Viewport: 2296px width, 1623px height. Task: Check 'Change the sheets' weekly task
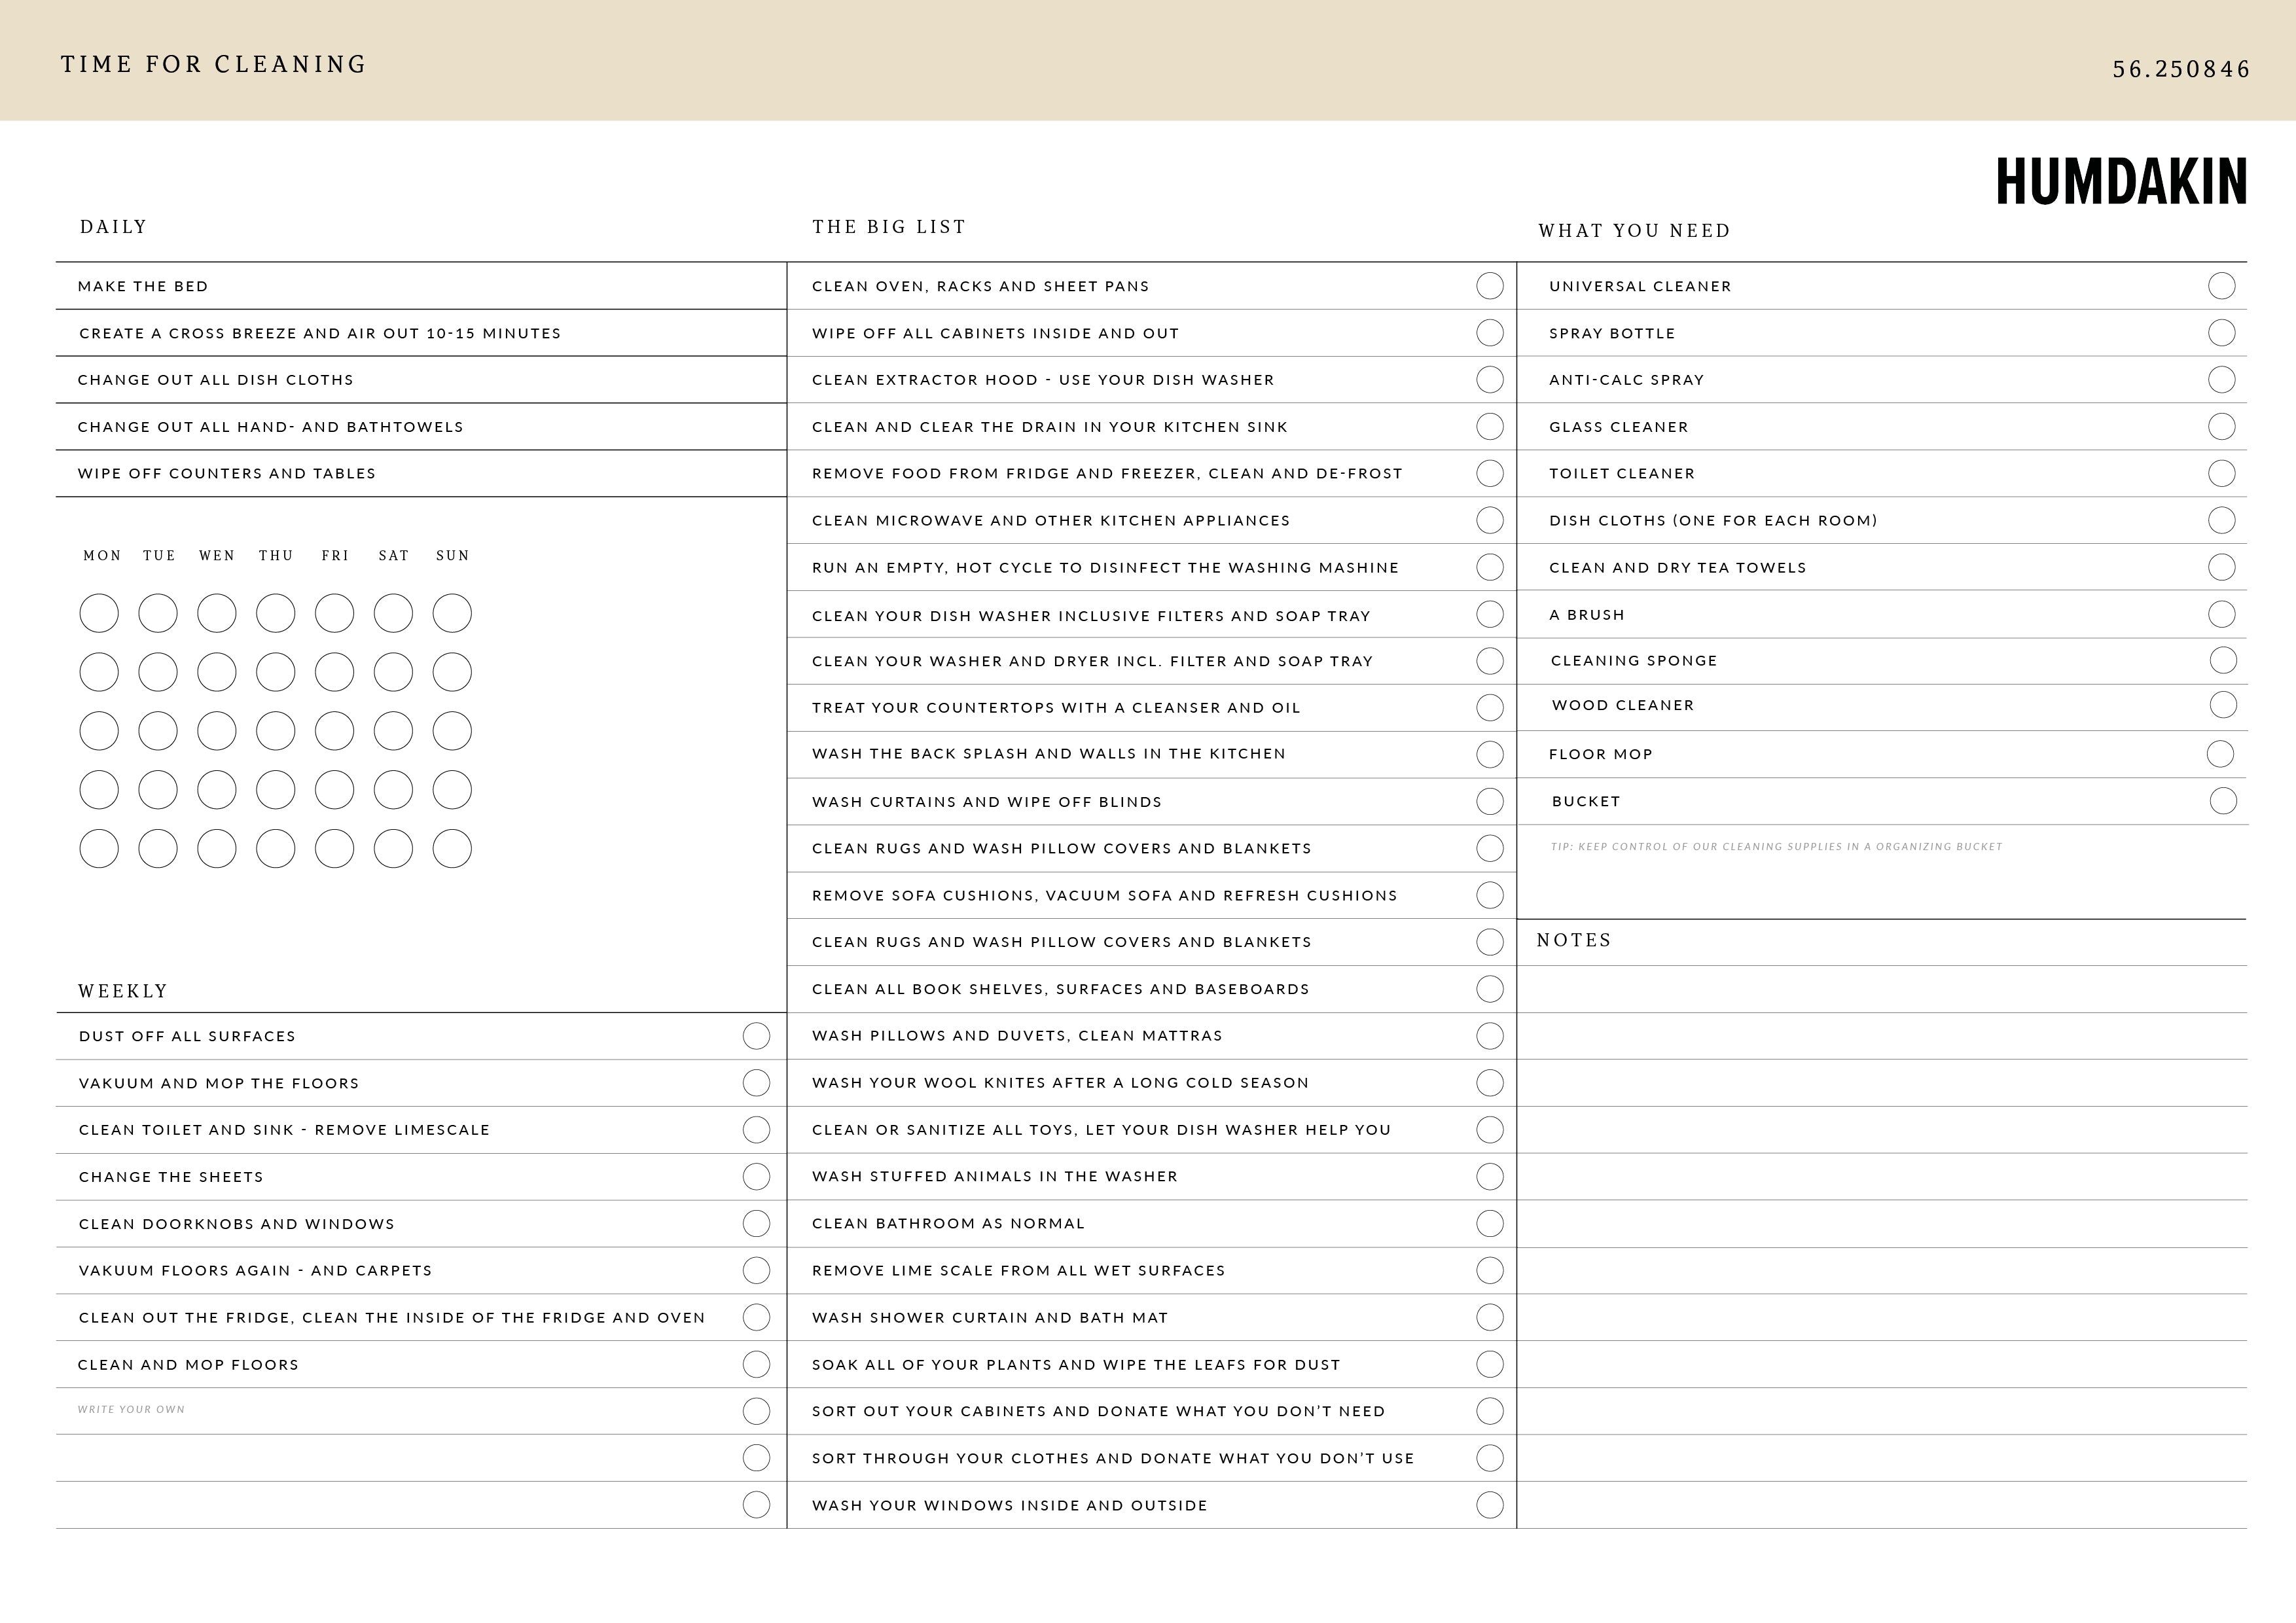[x=756, y=1177]
